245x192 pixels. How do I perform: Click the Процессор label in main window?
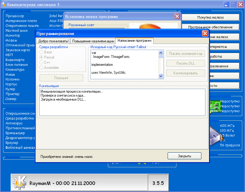click(x=15, y=16)
